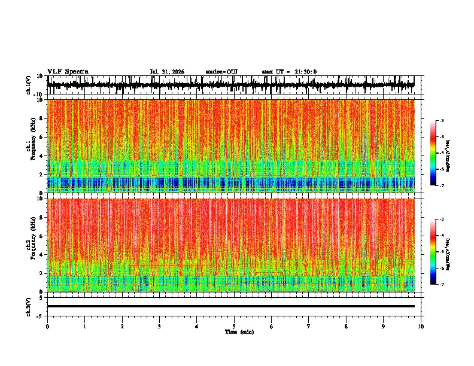The width and height of the screenshot is (474, 366).
Task: Click the time axis tick label 5
Action: pos(234,327)
